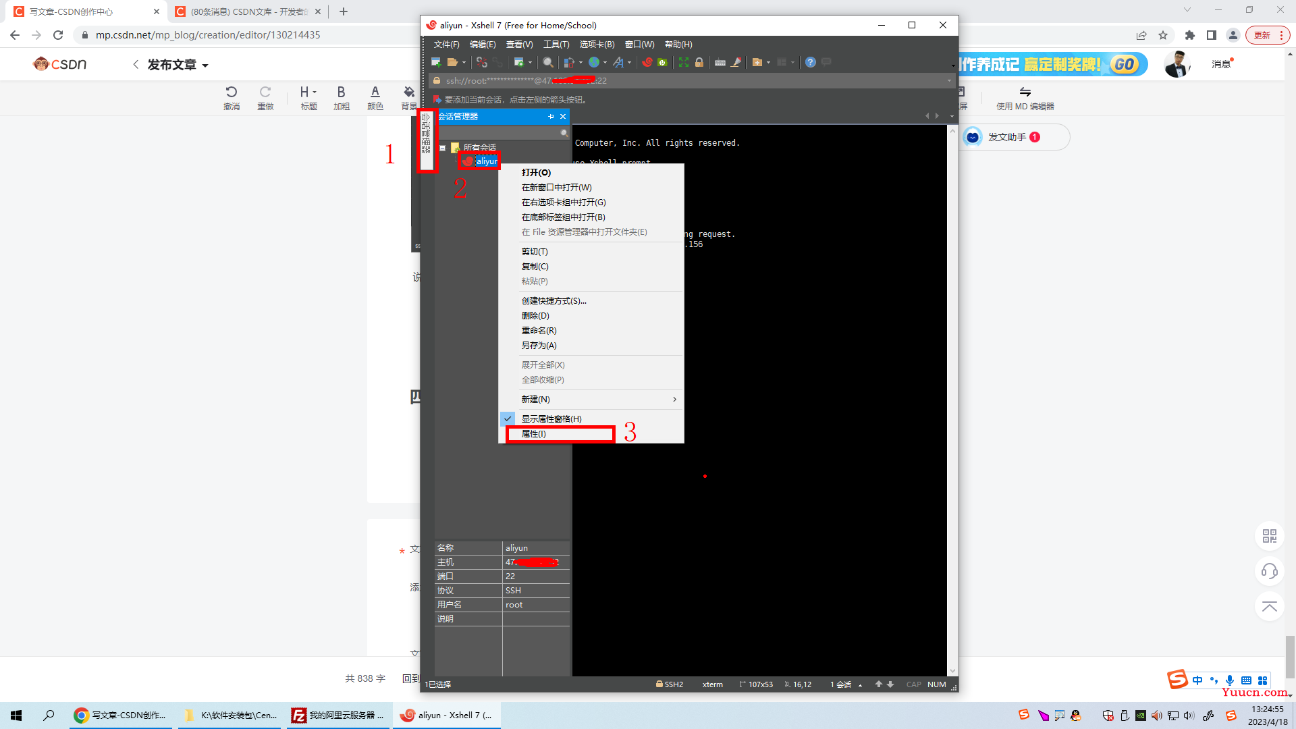Open the address bar history dropdown
The width and height of the screenshot is (1296, 729).
tap(949, 80)
